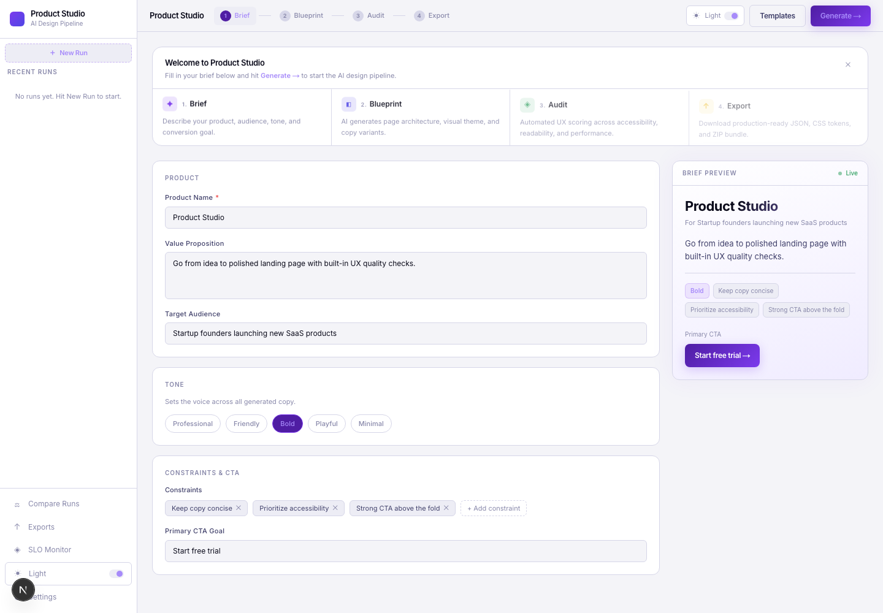The height and width of the screenshot is (613, 883).
Task: Click the RECENT RUNS sidebar heading
Action: [x=32, y=72]
